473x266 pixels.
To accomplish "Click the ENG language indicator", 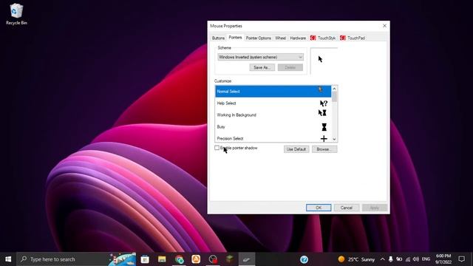I will [426, 259].
